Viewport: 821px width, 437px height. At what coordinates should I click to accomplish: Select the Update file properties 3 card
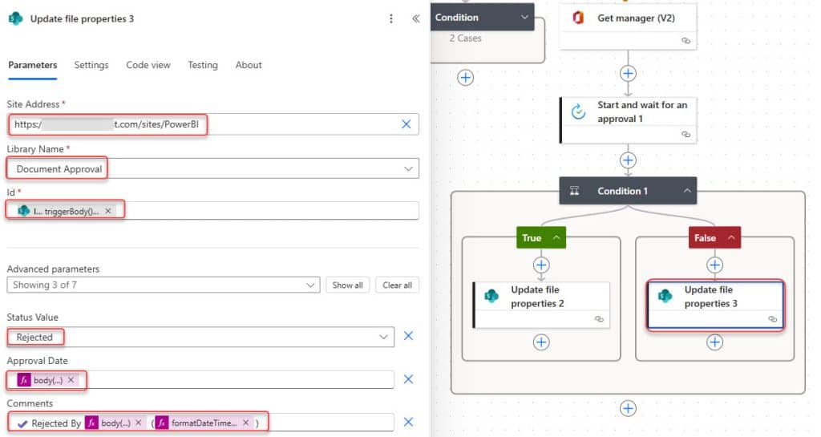715,305
